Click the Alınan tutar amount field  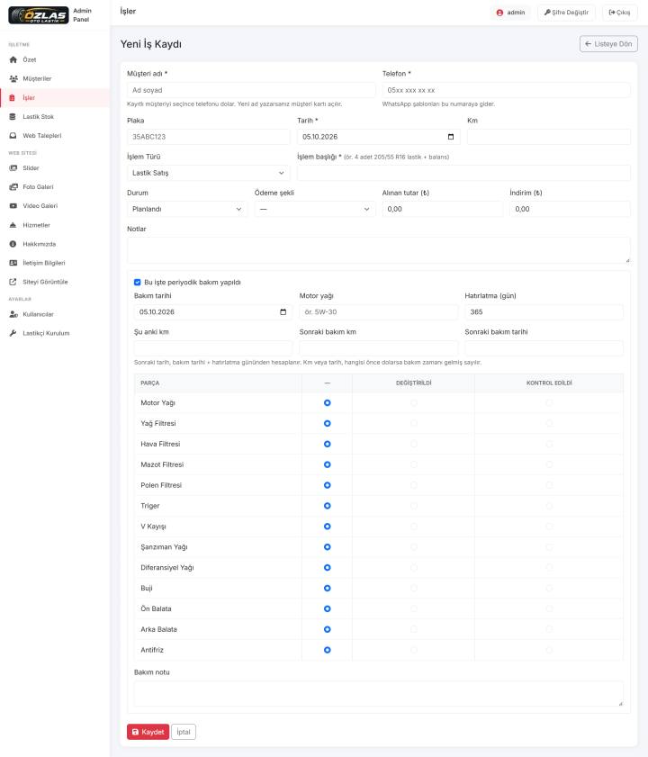pos(442,209)
